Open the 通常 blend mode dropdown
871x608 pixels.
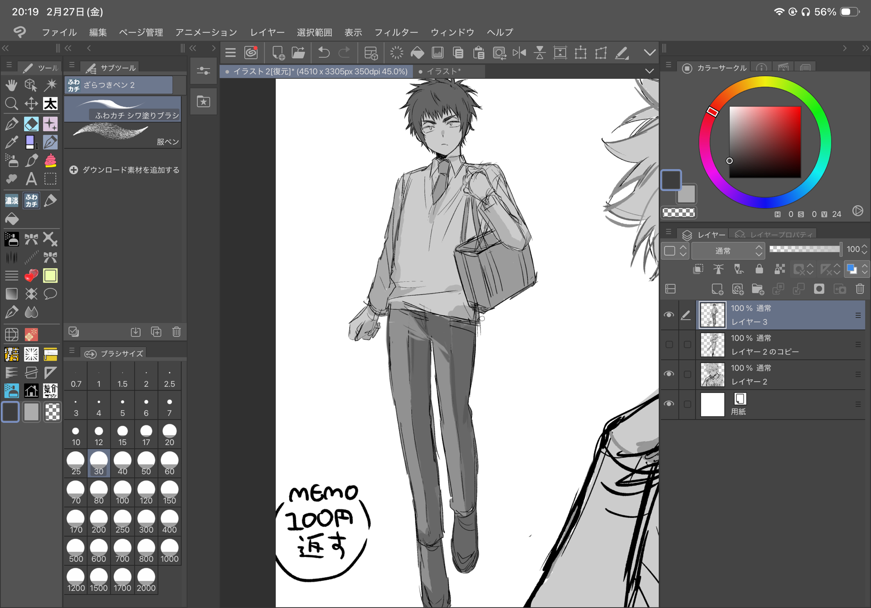click(728, 250)
